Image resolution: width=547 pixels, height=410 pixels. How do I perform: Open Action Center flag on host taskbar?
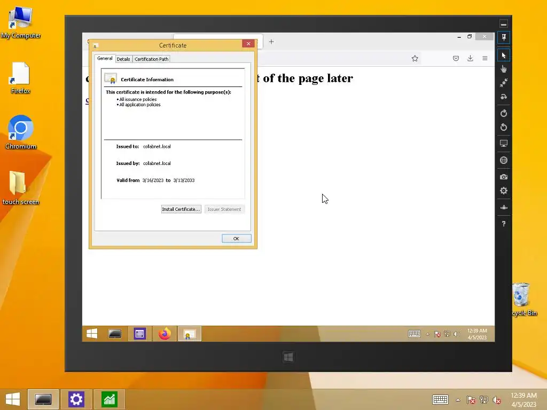471,400
